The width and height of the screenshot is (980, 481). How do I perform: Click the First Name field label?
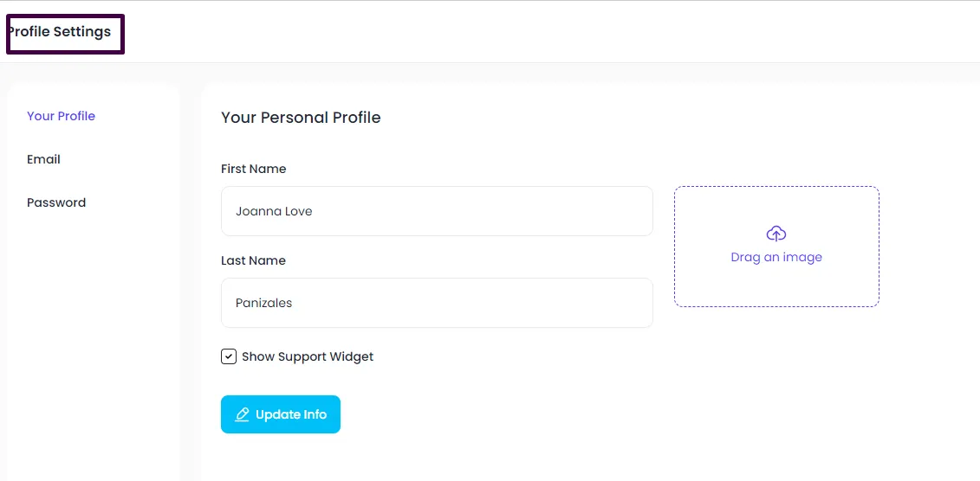[x=254, y=169]
